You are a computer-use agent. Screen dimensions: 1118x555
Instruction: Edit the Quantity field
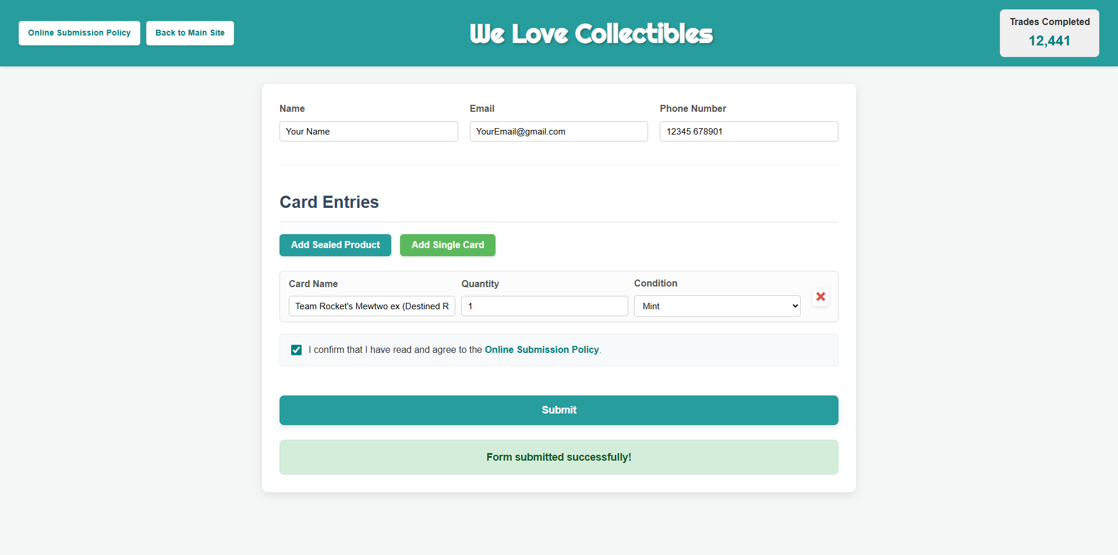(544, 306)
